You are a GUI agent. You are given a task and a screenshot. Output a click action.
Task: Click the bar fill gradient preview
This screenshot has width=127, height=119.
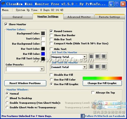tap(102, 78)
